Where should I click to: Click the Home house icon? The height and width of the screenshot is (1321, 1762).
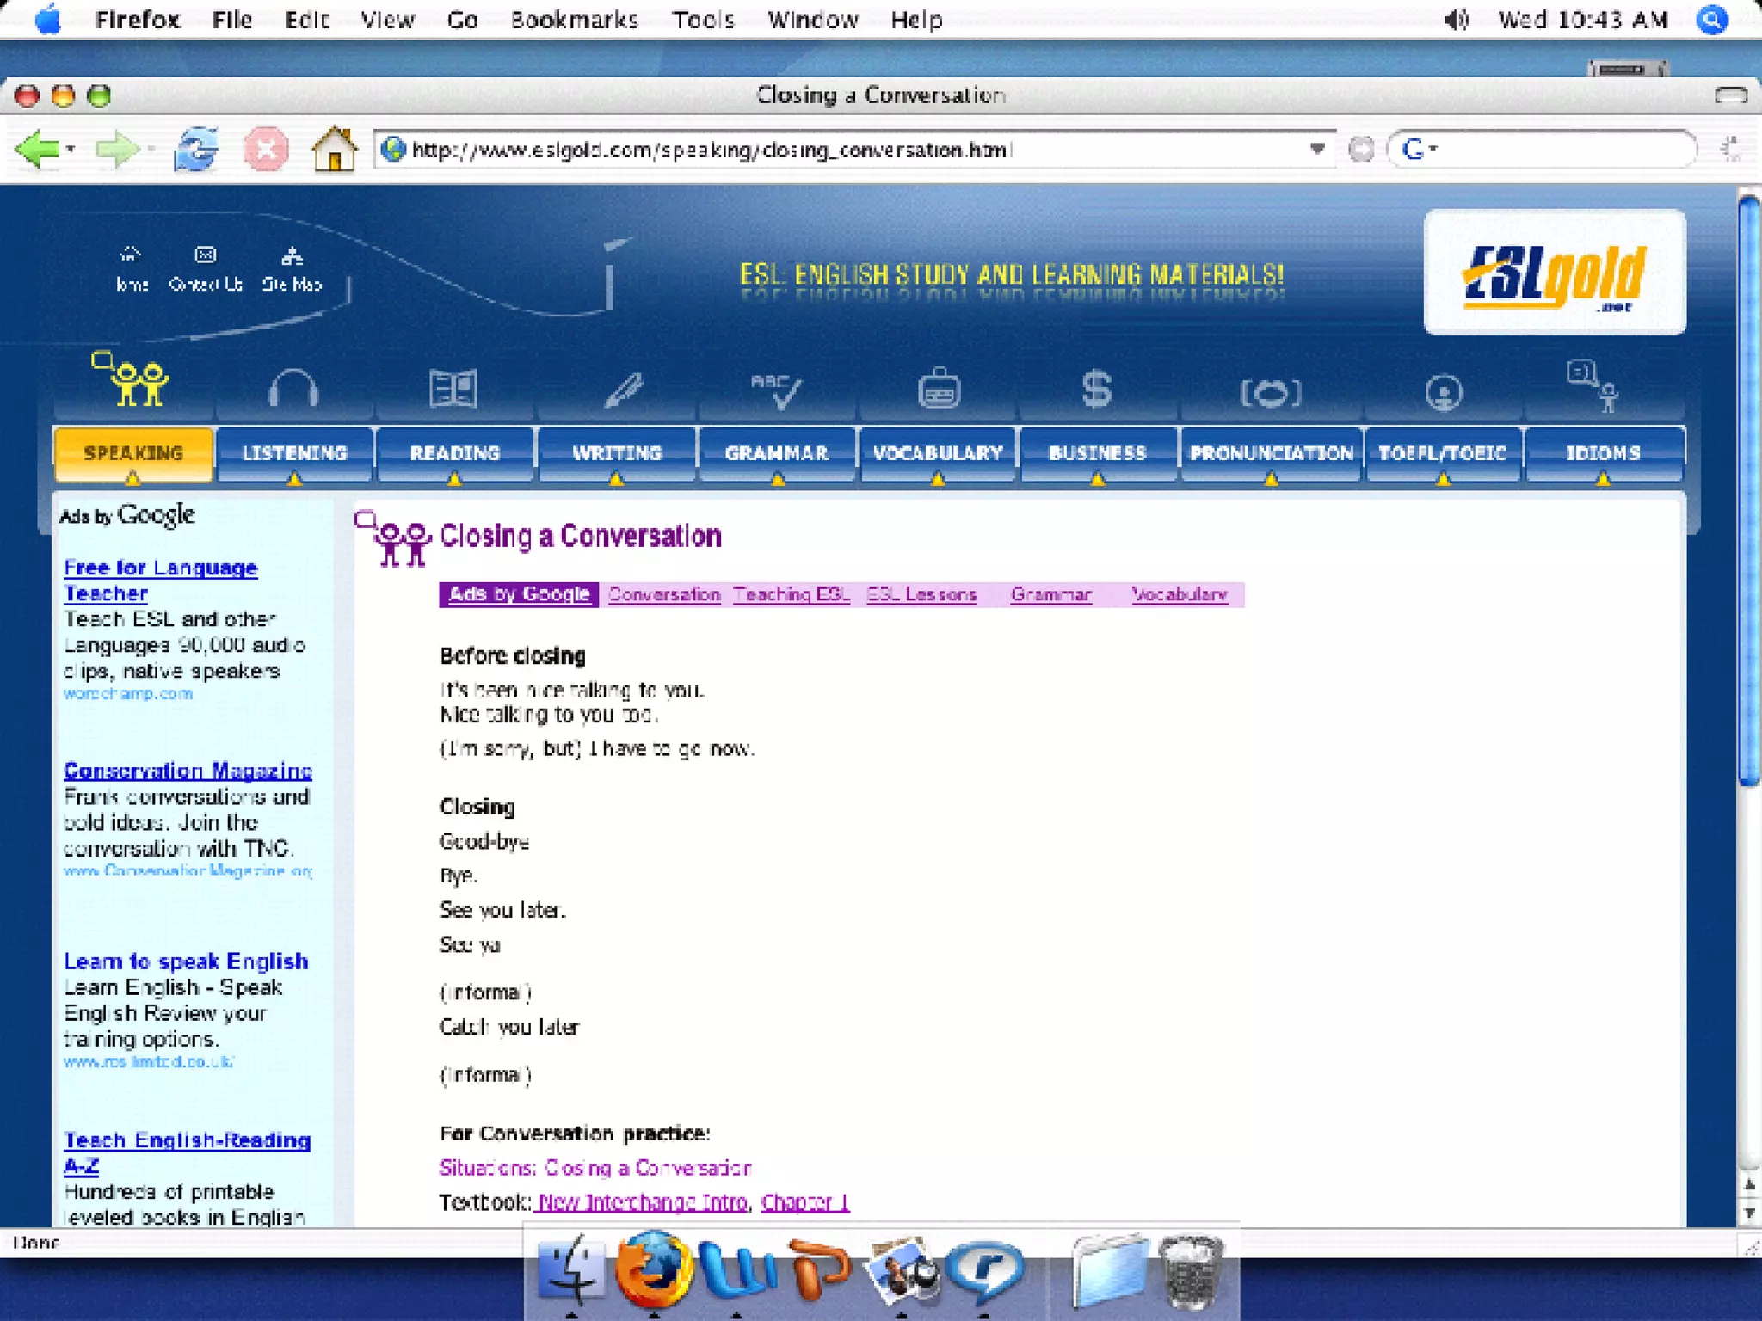tap(334, 150)
